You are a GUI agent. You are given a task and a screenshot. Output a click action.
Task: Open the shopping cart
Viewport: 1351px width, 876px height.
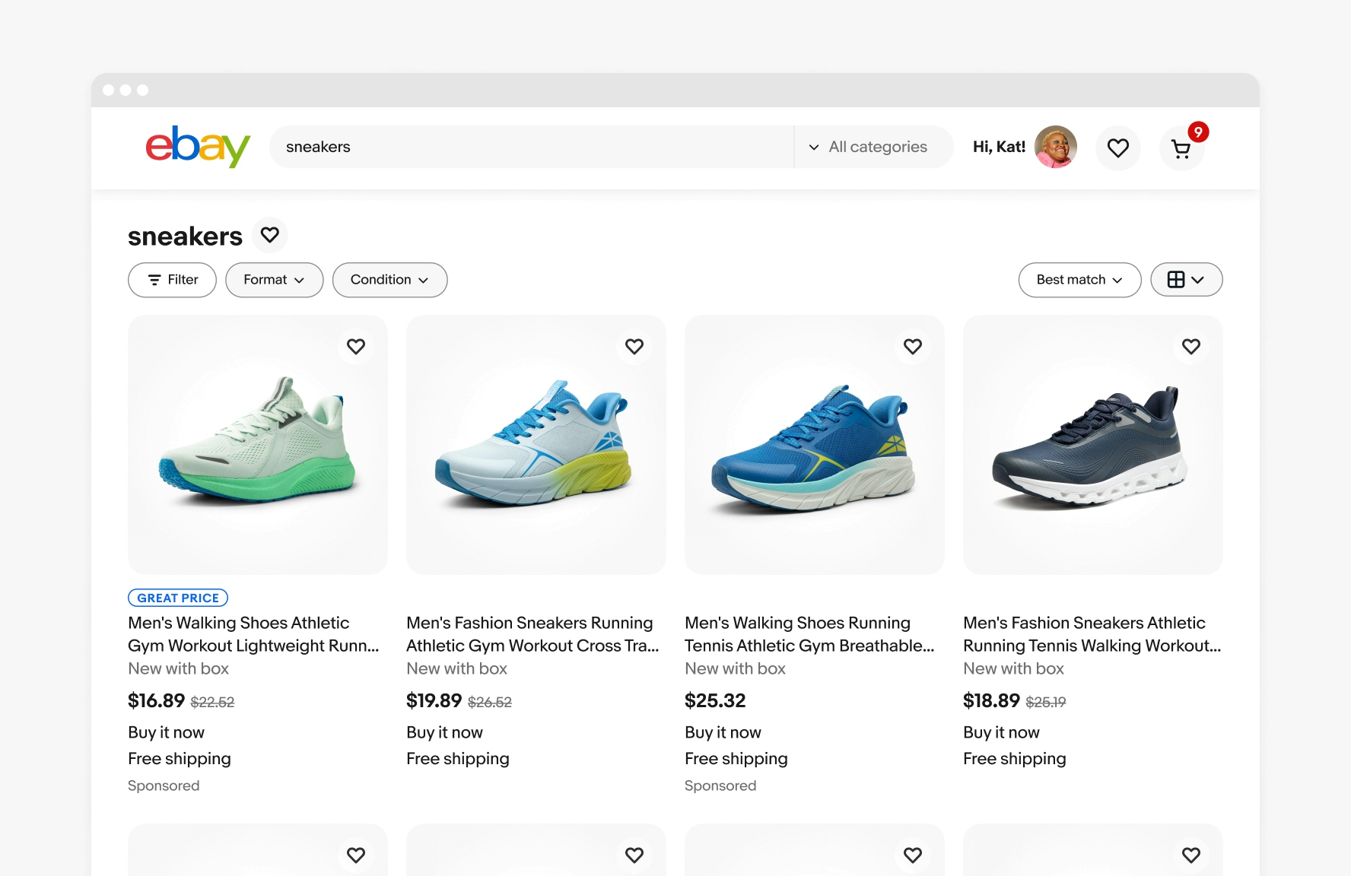(1181, 148)
